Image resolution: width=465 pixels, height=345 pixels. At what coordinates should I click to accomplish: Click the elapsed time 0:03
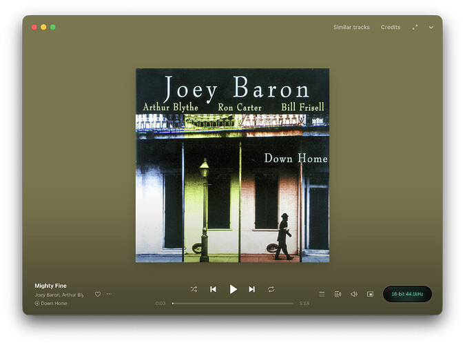pyautogui.click(x=161, y=304)
